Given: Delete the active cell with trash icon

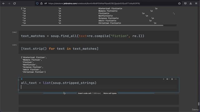Looking at the screenshot, I should pyautogui.click(x=172, y=79).
